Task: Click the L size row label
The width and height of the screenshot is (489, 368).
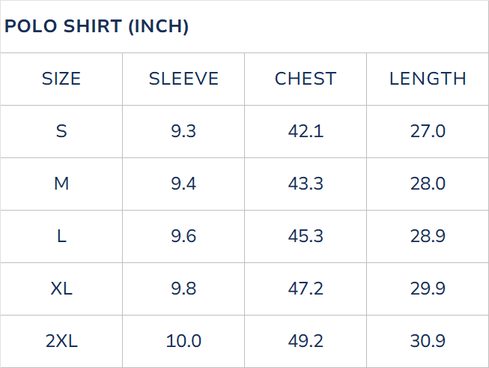Action: pos(61,236)
